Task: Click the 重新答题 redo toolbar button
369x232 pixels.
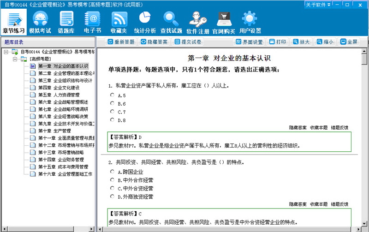Action: click(x=121, y=42)
